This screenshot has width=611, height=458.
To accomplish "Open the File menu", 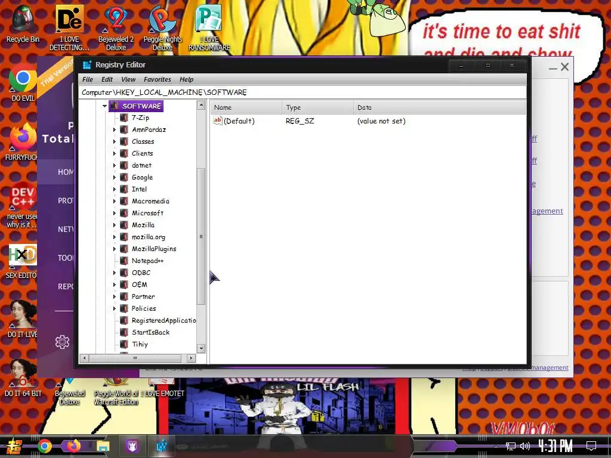I will tap(88, 79).
